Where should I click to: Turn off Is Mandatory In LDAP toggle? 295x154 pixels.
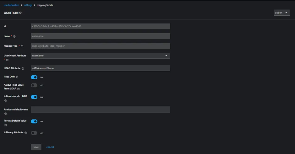coord(34,97)
